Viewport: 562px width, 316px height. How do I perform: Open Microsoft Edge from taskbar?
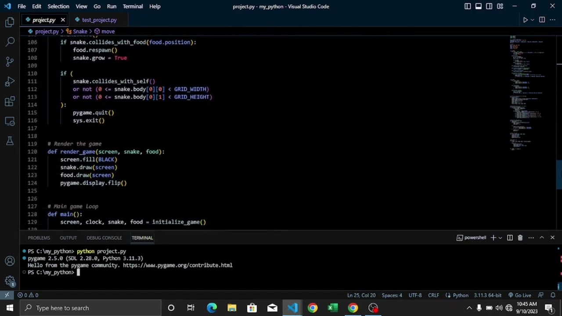(x=212, y=308)
